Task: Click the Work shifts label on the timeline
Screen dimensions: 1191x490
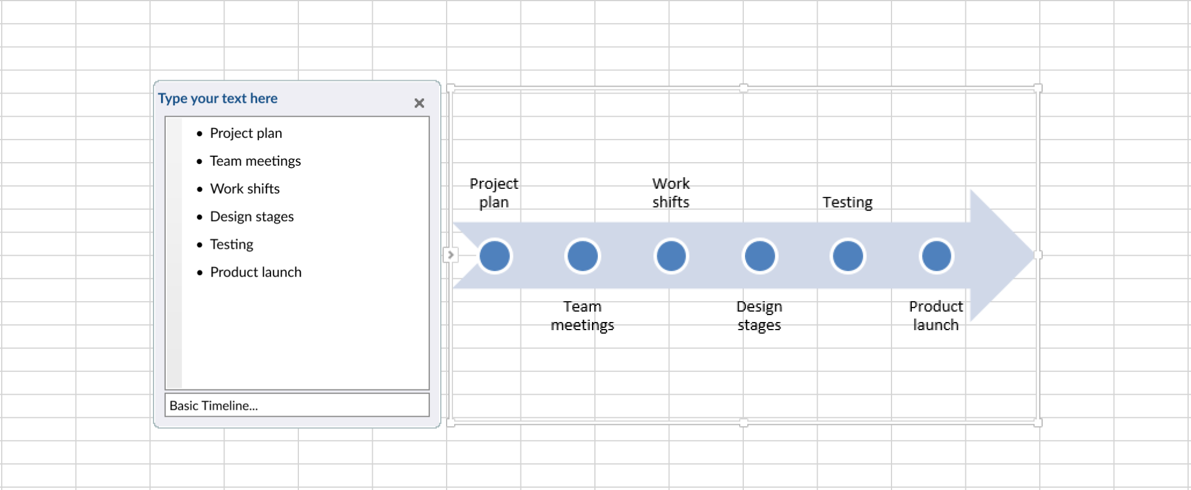Action: [671, 192]
